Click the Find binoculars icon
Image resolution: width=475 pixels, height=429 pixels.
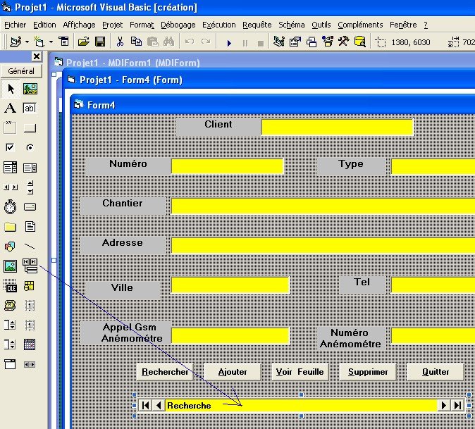point(168,42)
